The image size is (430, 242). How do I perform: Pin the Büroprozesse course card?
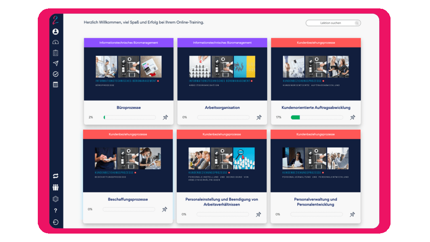165,118
